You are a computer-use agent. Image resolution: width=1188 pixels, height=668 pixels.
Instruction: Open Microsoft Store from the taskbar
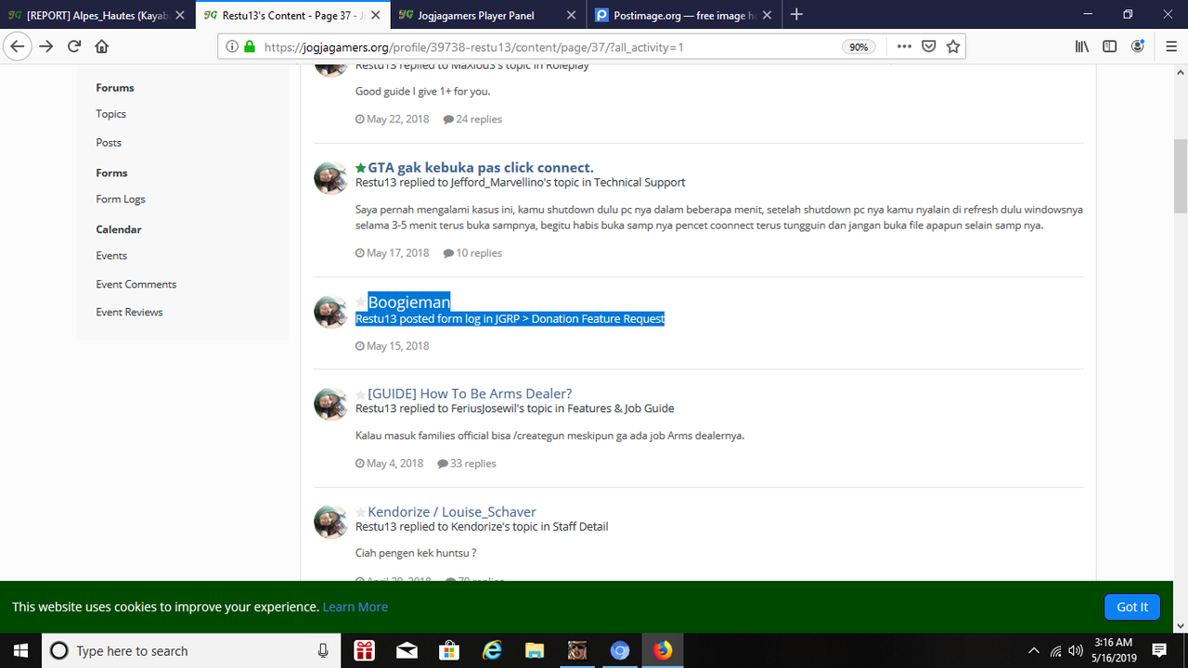pos(449,650)
